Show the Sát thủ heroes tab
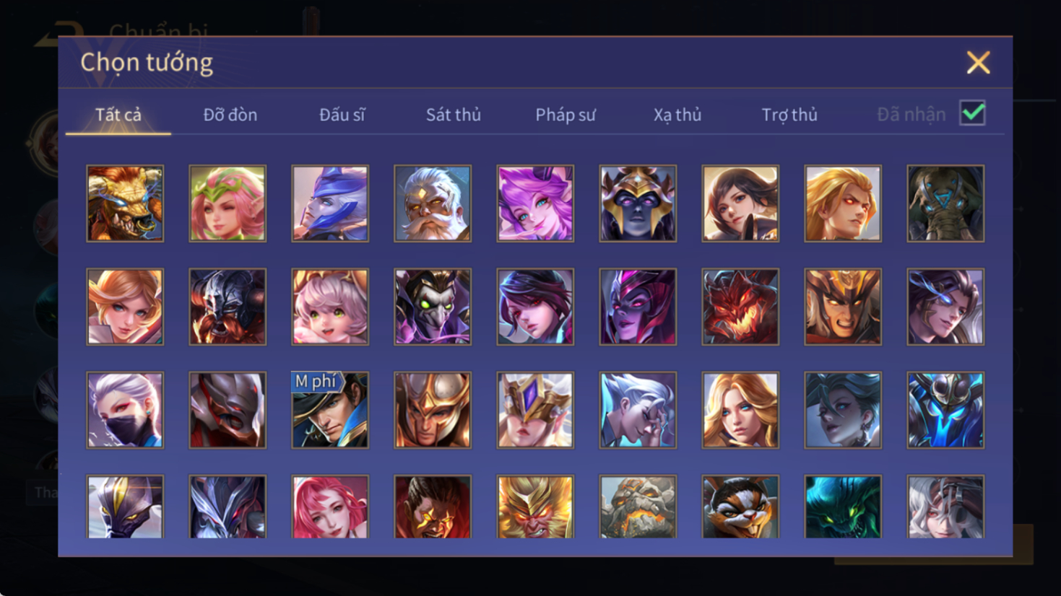 pyautogui.click(x=454, y=115)
